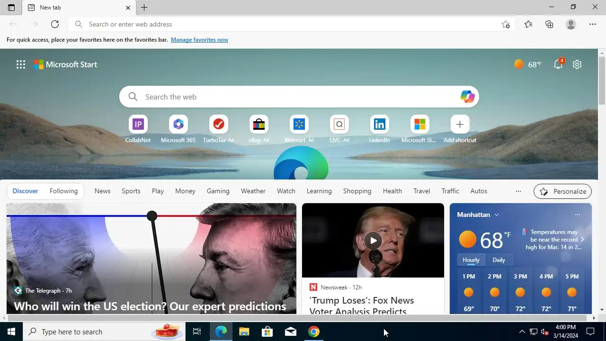Click the Manage favorites now link

[199, 40]
